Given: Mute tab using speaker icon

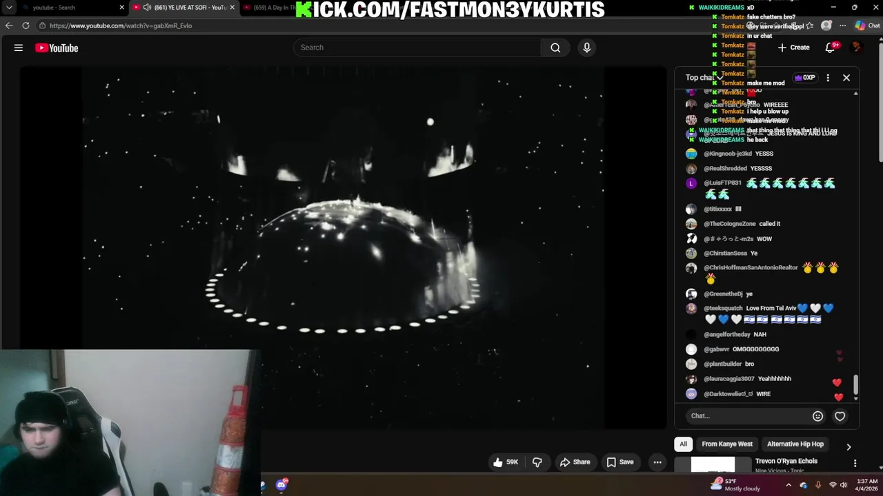Looking at the screenshot, I should click(x=147, y=8).
